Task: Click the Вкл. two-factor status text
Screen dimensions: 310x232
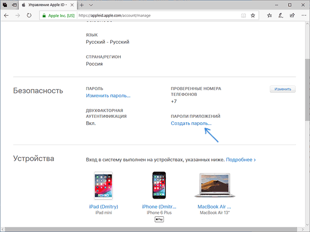Action: [91, 123]
